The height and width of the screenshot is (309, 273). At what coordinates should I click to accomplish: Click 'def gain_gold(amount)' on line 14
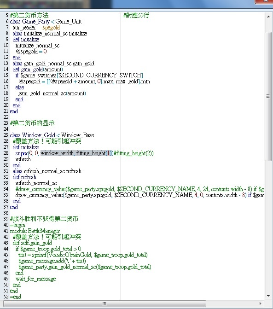[38, 70]
